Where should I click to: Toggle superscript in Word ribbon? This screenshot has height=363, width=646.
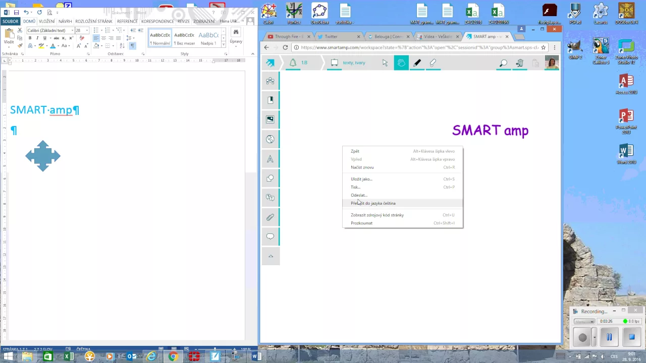(71, 38)
